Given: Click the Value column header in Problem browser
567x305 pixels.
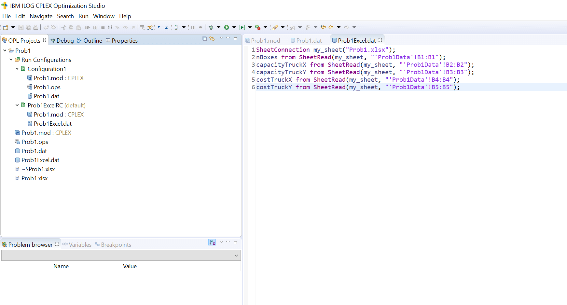Looking at the screenshot, I should (181, 266).
